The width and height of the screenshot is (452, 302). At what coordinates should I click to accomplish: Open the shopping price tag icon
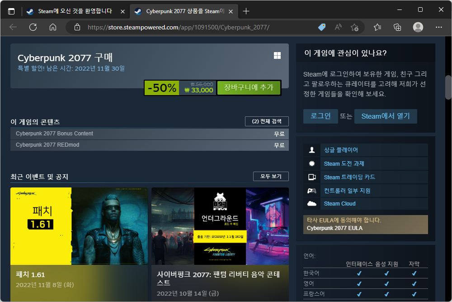point(322,27)
